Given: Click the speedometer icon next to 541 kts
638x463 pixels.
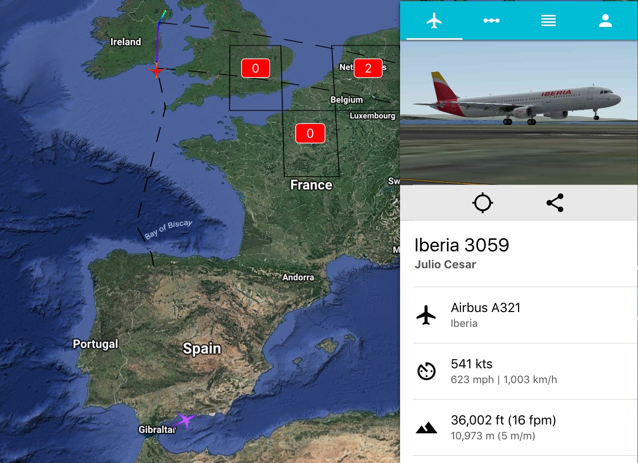Looking at the screenshot, I should point(426,371).
